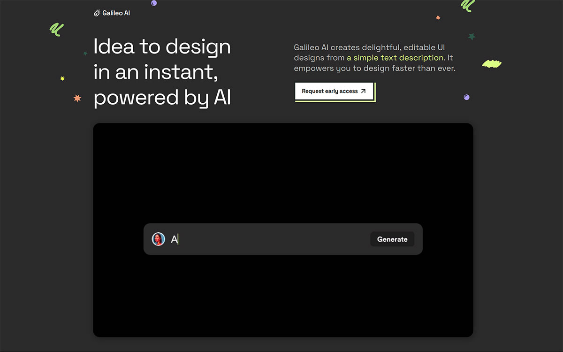
Task: Click the lime scribble on the right side
Action: (492, 64)
